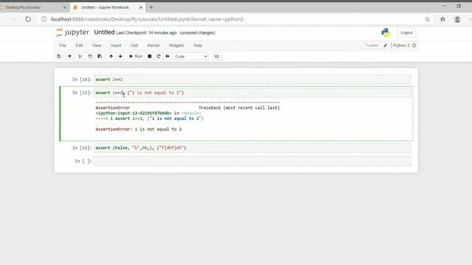Run the selected cell
Image resolution: width=472 pixels, height=265 pixels.
click(136, 56)
